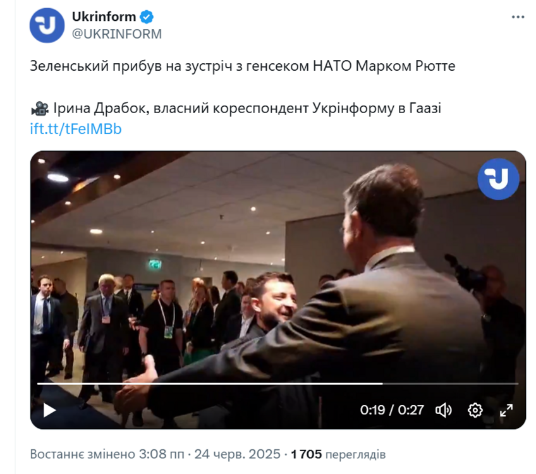The width and height of the screenshot is (536, 474).
Task: Click the Ukrinform display name
Action: click(104, 16)
